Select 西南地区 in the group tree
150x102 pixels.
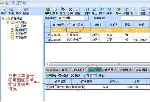pyautogui.click(x=21, y=38)
